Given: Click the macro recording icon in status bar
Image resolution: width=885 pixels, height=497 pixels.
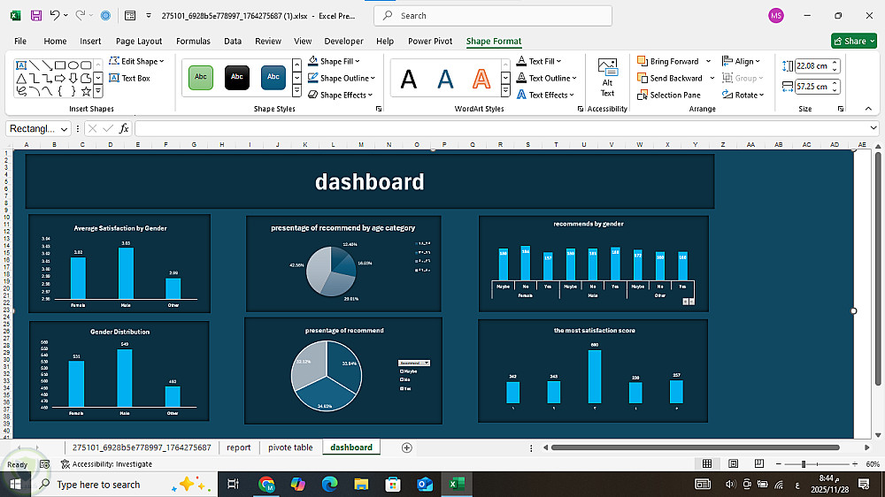Looking at the screenshot, I should click(44, 464).
